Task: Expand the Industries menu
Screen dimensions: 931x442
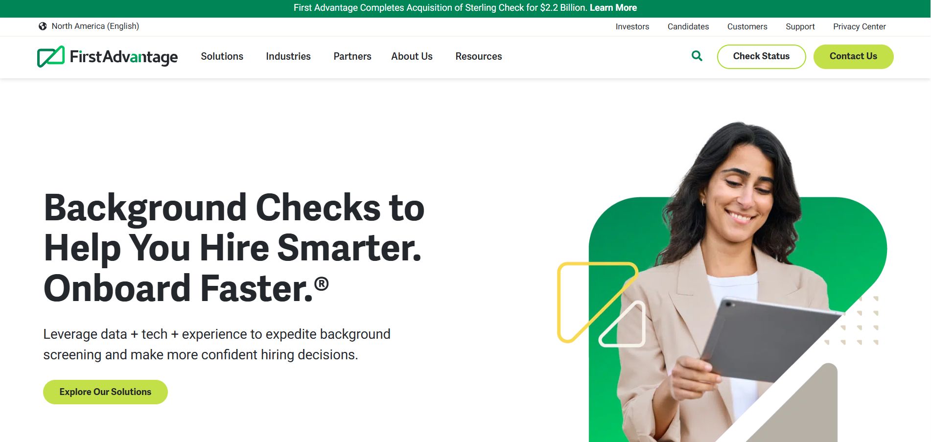Action: pyautogui.click(x=288, y=56)
